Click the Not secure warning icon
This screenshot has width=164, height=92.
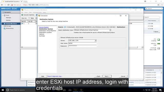pyautogui.click(x=12, y=5)
